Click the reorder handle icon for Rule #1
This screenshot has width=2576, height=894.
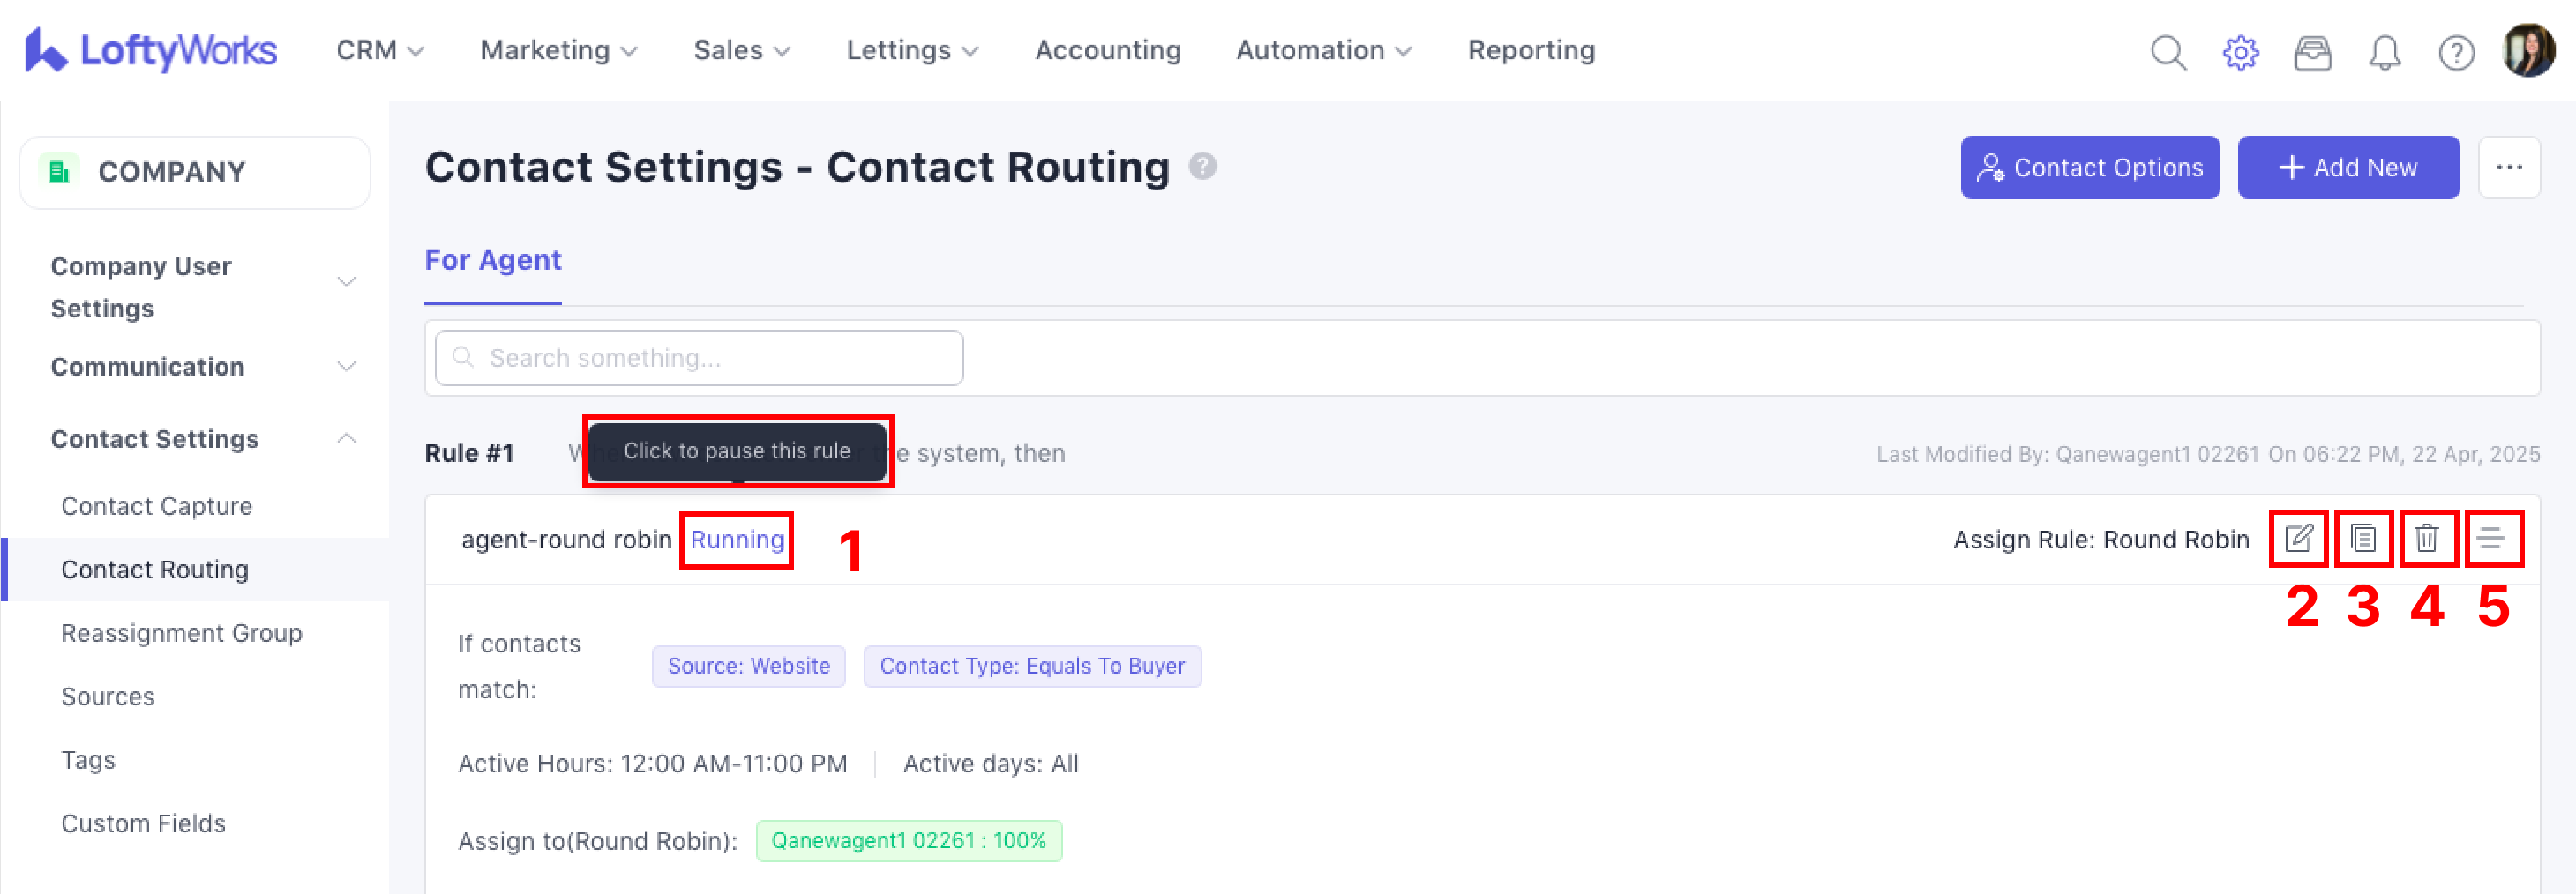[2492, 540]
